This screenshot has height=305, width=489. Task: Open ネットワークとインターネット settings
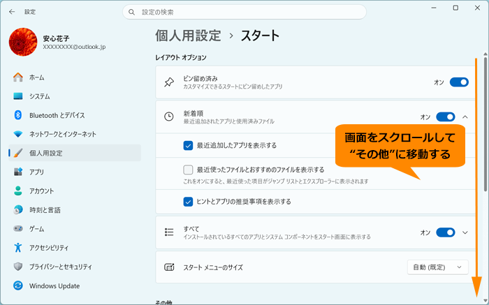coord(75,134)
